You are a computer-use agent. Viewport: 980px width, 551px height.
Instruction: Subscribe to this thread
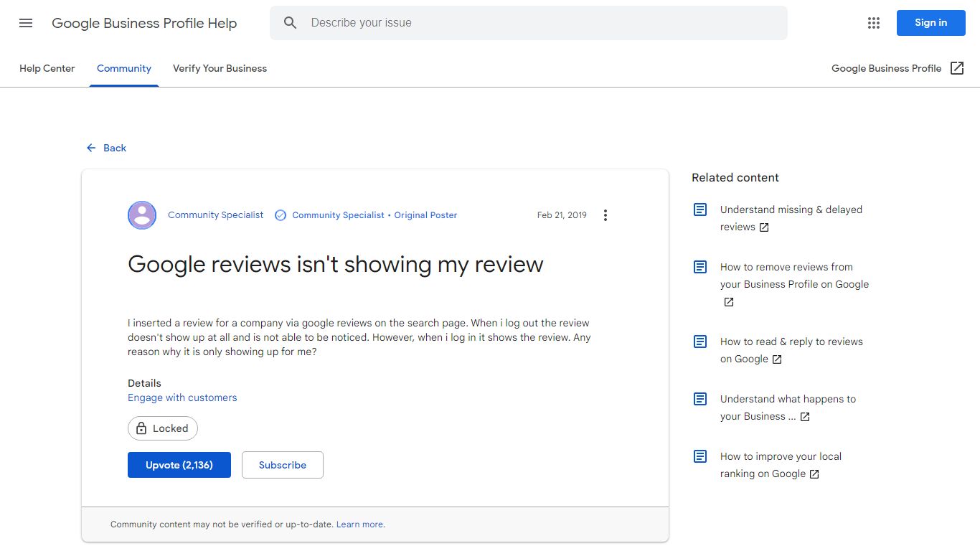[283, 465]
